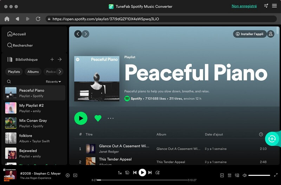Open Peaceful Piano in library list

point(34,93)
